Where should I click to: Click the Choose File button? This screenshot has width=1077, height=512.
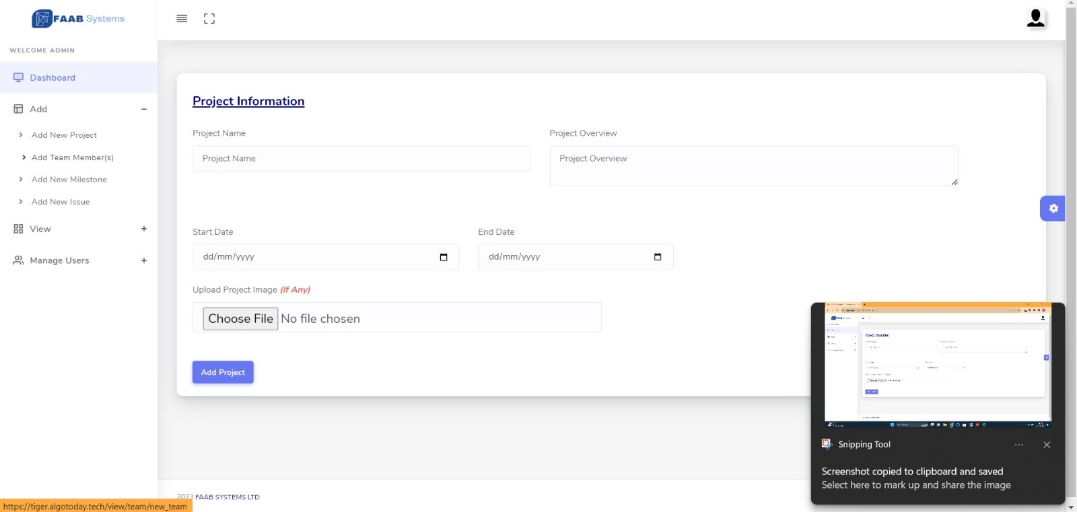tap(240, 319)
